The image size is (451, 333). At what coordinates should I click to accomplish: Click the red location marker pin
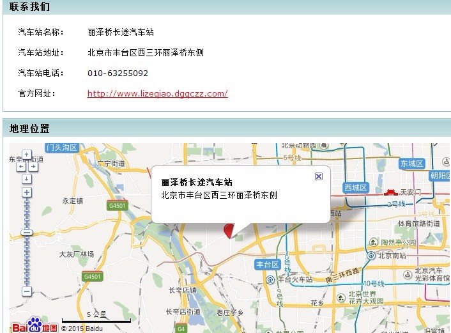230,231
